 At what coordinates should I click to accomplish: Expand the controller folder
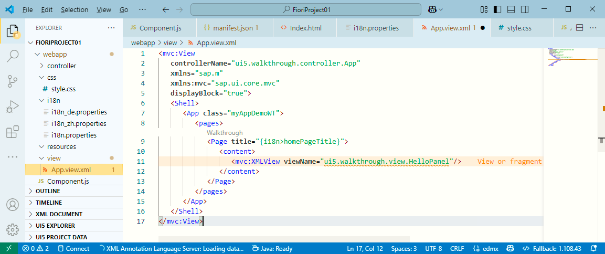tap(73, 66)
